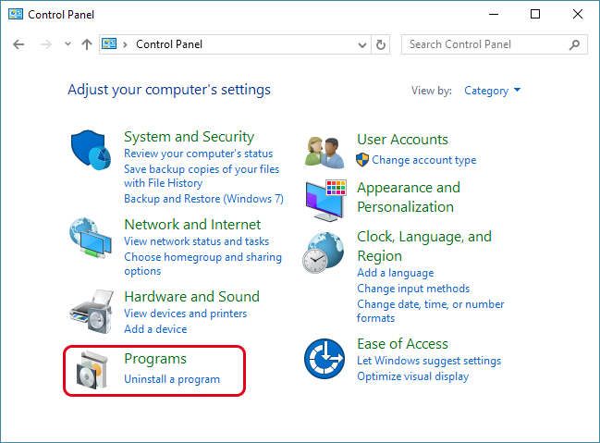Click View devices and printers link
The height and width of the screenshot is (443, 600).
coord(185,314)
